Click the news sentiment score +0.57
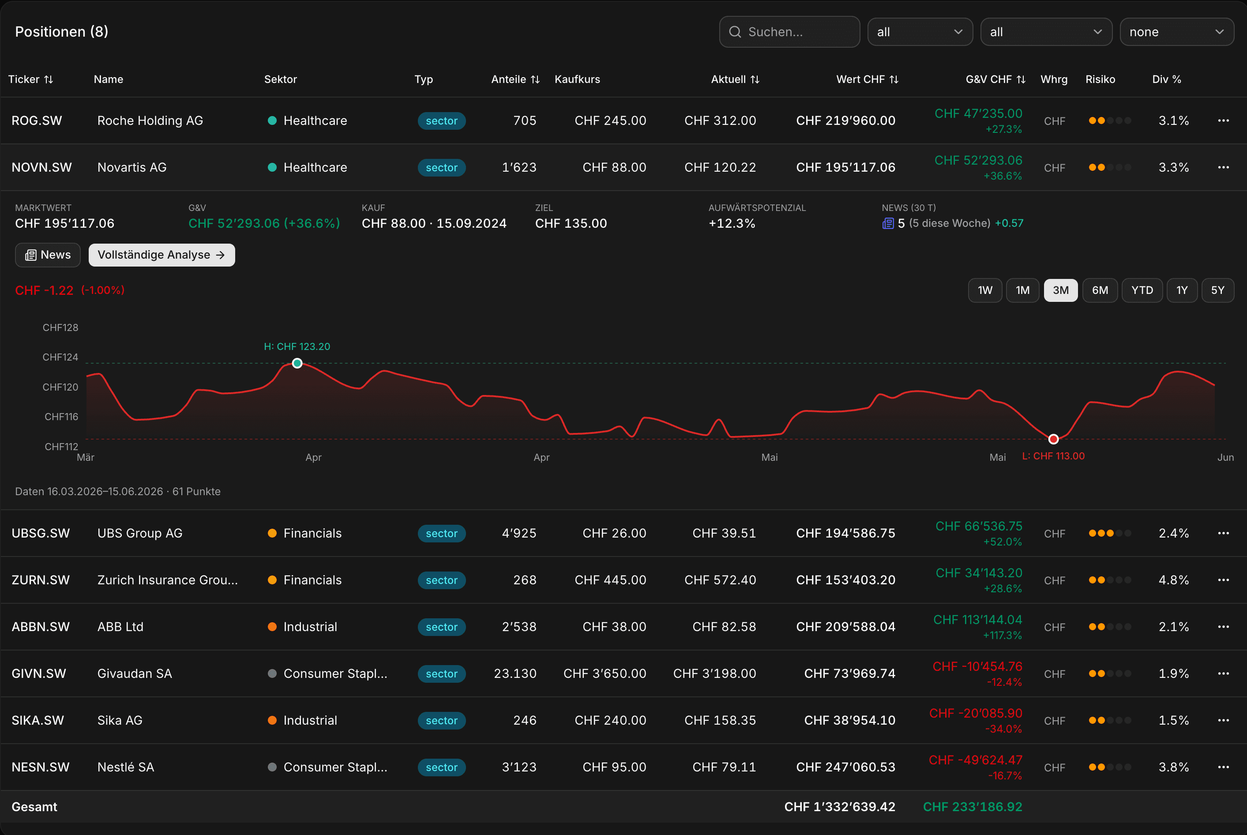The height and width of the screenshot is (835, 1247). 1009,223
